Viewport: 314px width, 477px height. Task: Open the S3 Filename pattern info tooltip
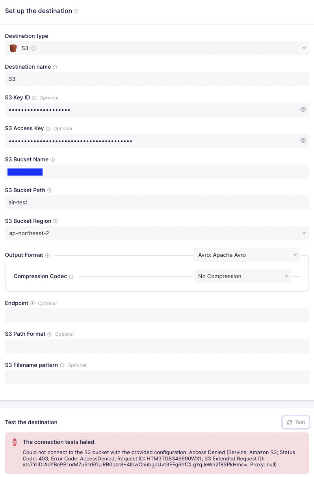62,365
